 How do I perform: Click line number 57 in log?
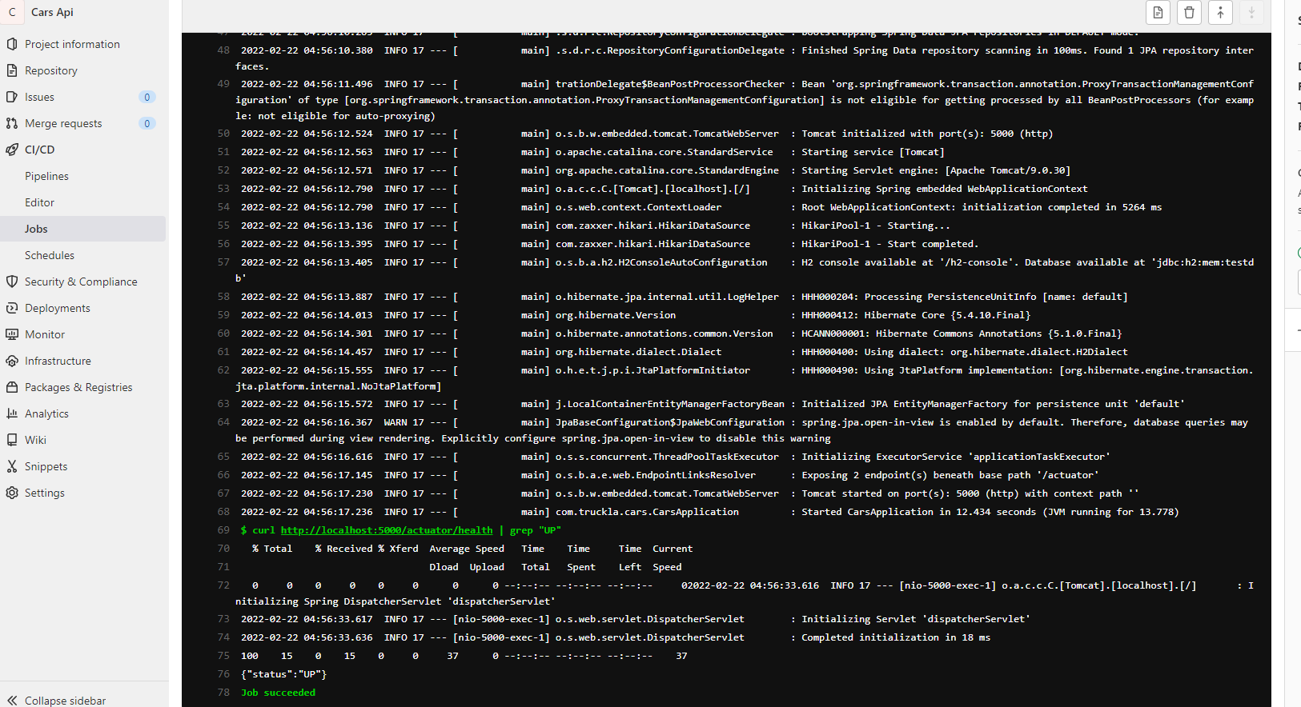(x=223, y=262)
